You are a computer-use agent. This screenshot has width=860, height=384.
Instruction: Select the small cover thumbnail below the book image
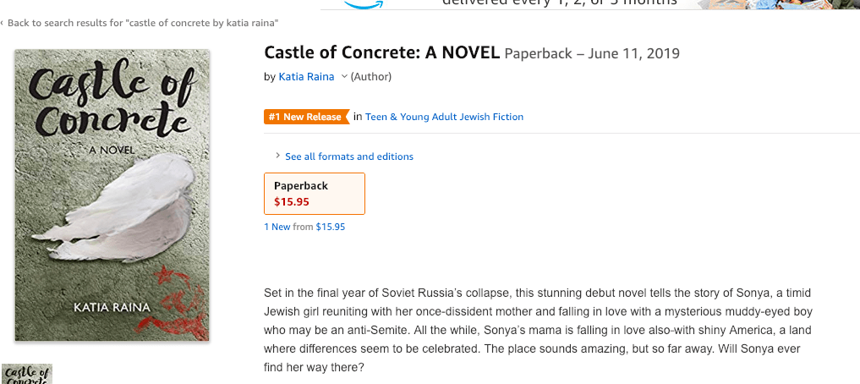27,374
